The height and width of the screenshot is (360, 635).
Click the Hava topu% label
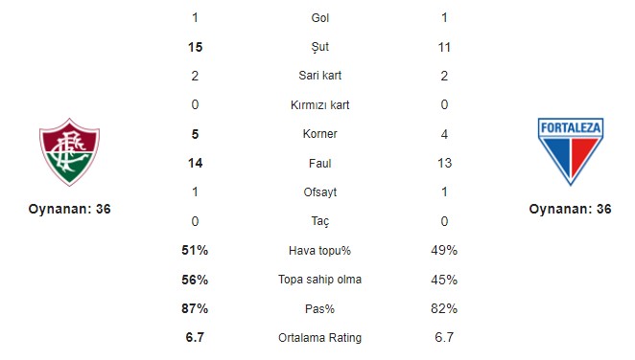[x=320, y=251]
